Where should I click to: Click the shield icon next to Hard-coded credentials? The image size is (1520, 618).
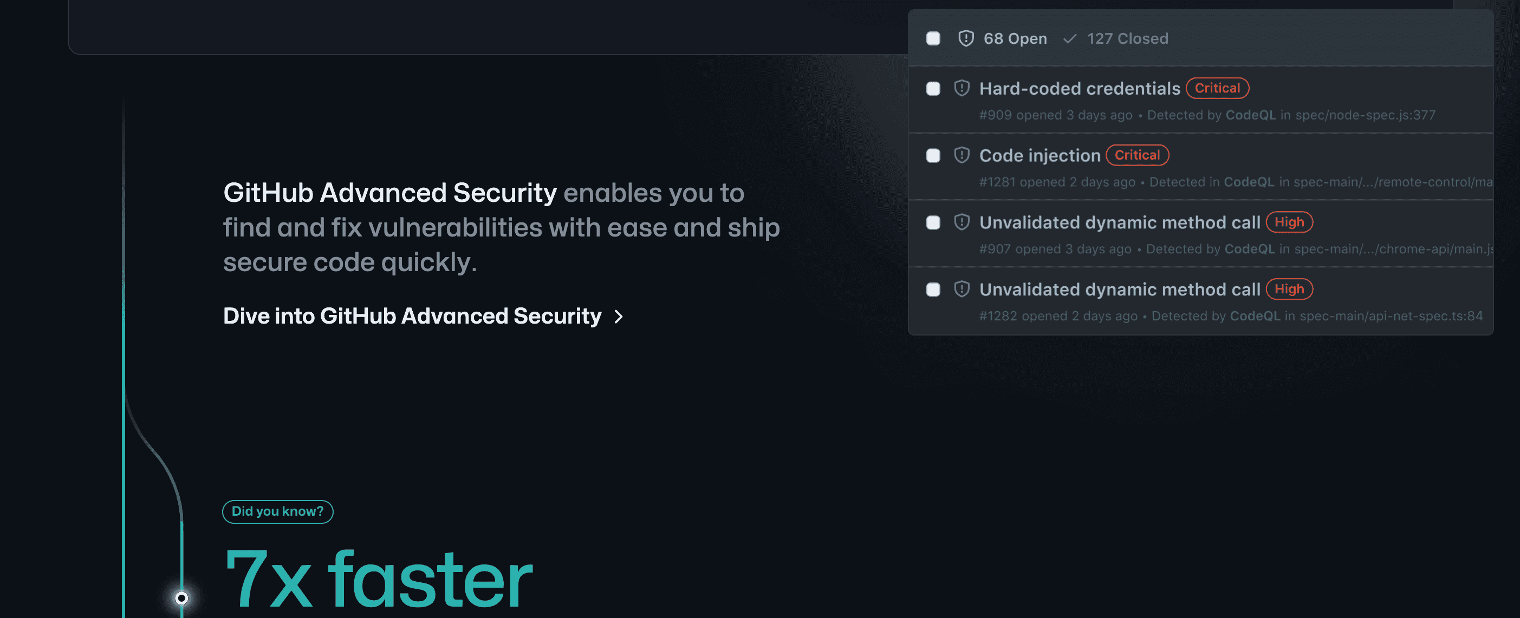click(x=962, y=88)
